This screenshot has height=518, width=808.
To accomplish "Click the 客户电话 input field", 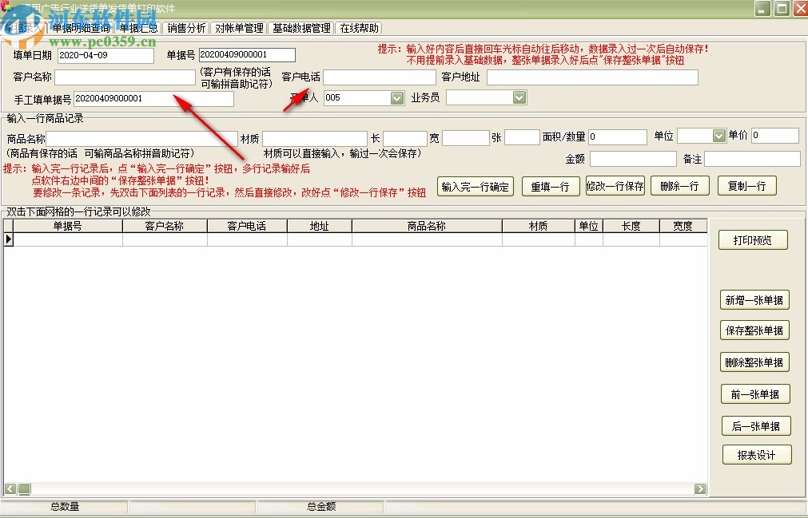I will click(380, 77).
